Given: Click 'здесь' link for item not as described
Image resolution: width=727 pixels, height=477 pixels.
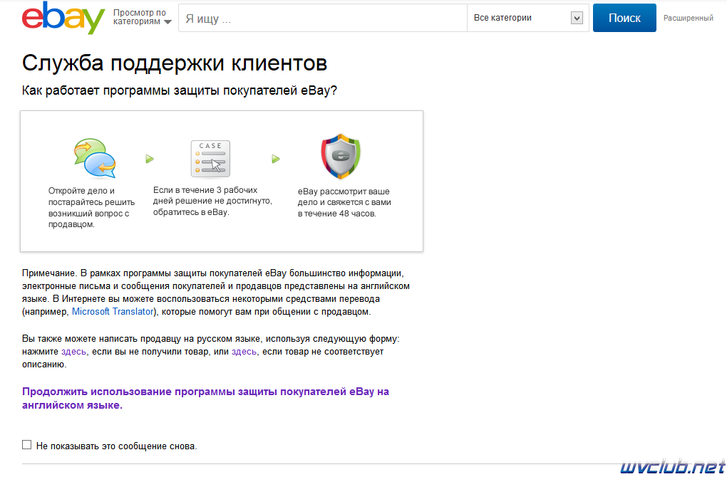Looking at the screenshot, I should (244, 352).
